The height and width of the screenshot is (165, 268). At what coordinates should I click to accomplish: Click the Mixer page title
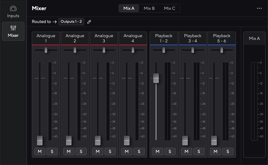coord(39,8)
